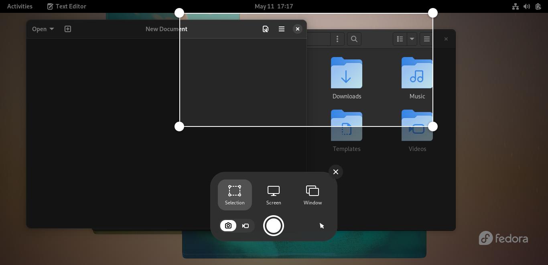
Task: Open the file manager three-dot menu
Action: click(x=337, y=39)
